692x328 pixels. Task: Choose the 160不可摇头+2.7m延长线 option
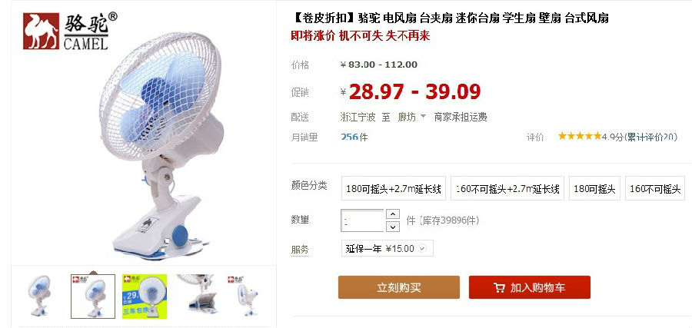click(x=507, y=189)
